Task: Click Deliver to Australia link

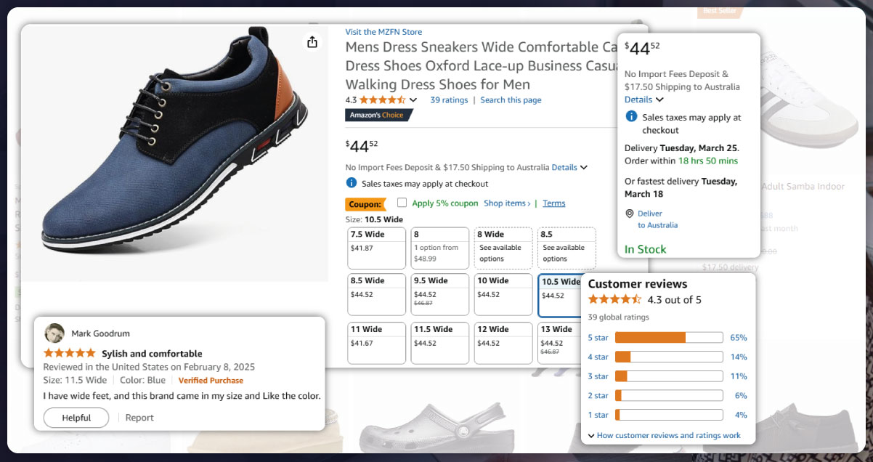Action: click(x=658, y=219)
